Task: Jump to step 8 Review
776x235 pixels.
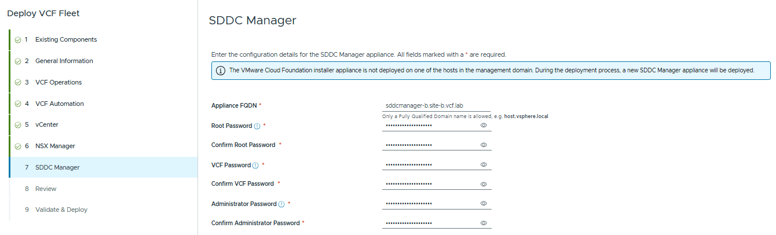Action: pos(46,189)
